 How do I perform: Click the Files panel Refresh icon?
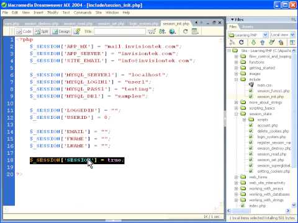[x=242, y=42]
